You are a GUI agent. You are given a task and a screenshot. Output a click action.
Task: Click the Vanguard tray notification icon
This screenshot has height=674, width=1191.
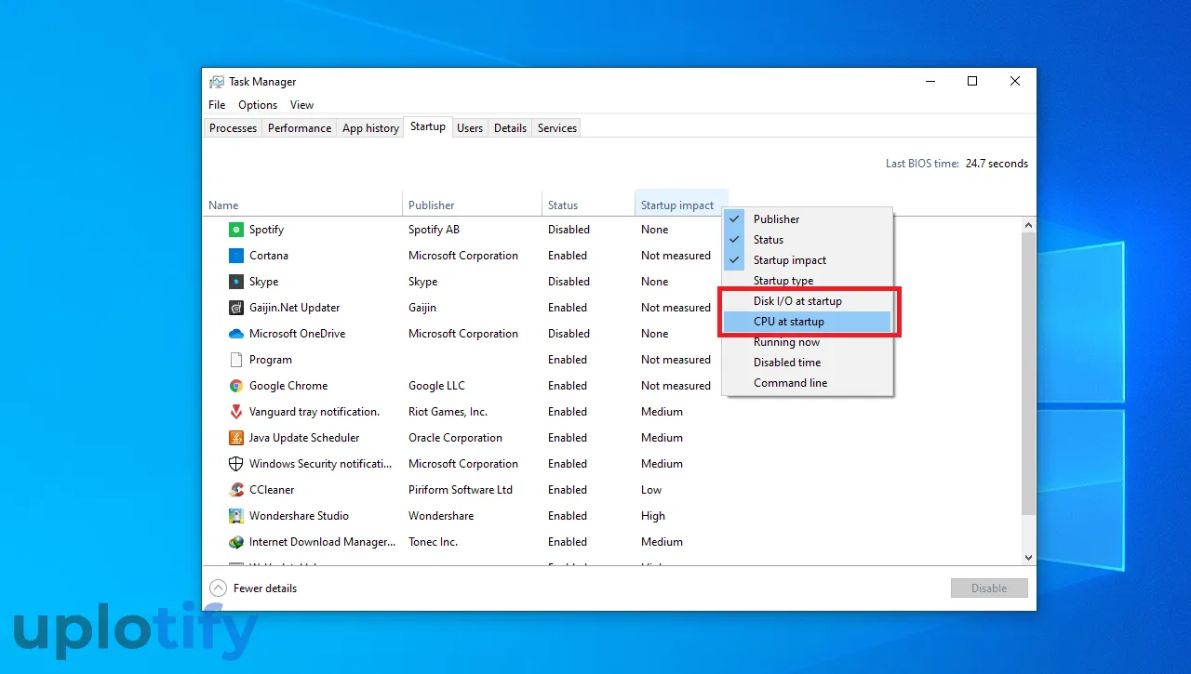(236, 412)
